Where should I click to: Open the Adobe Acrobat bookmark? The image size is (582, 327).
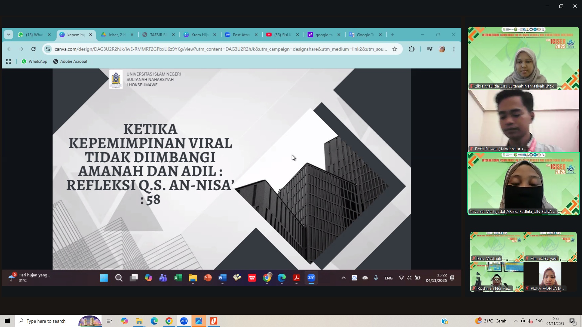pos(70,61)
